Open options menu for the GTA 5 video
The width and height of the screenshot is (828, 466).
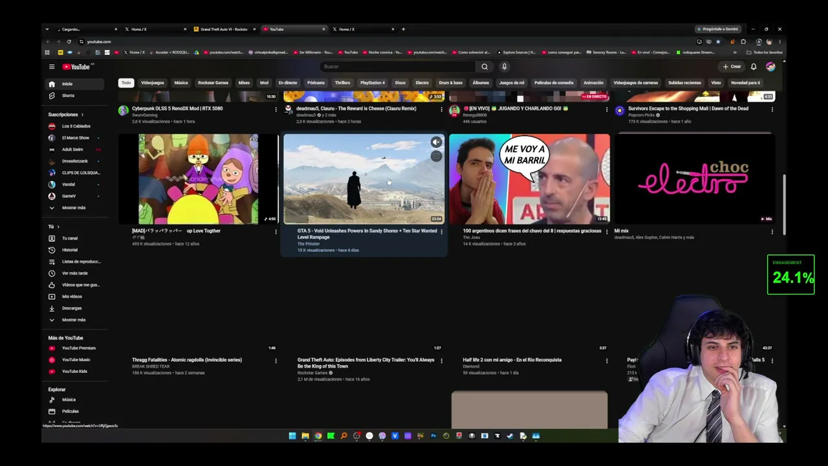pyautogui.click(x=441, y=232)
